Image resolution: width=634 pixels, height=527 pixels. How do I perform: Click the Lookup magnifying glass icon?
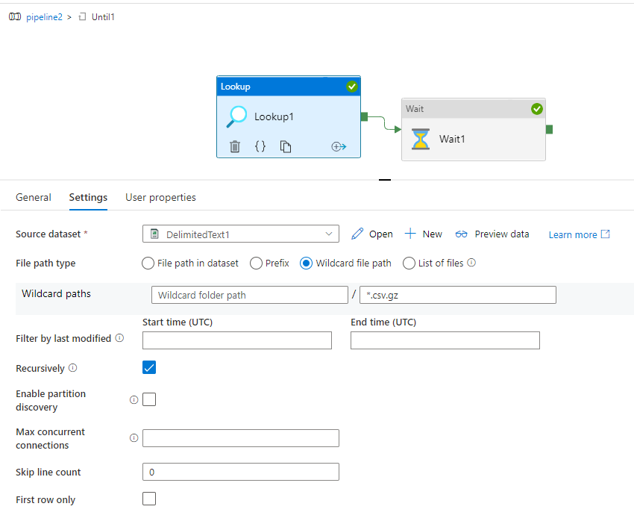pyautogui.click(x=238, y=116)
